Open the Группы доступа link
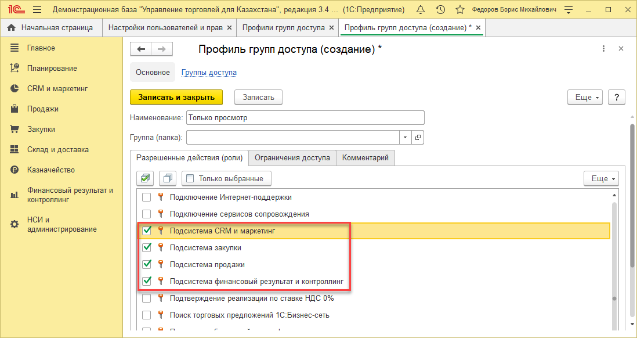Screen dimensions: 637x338 (209, 73)
